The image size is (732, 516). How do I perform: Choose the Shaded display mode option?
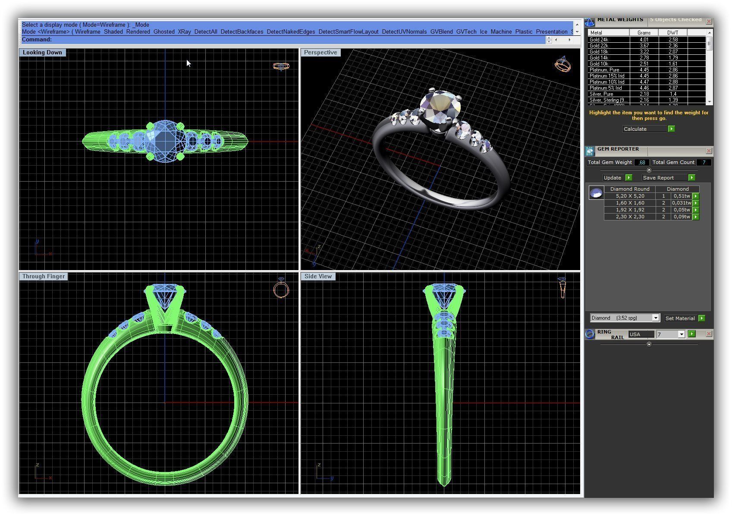click(x=113, y=31)
